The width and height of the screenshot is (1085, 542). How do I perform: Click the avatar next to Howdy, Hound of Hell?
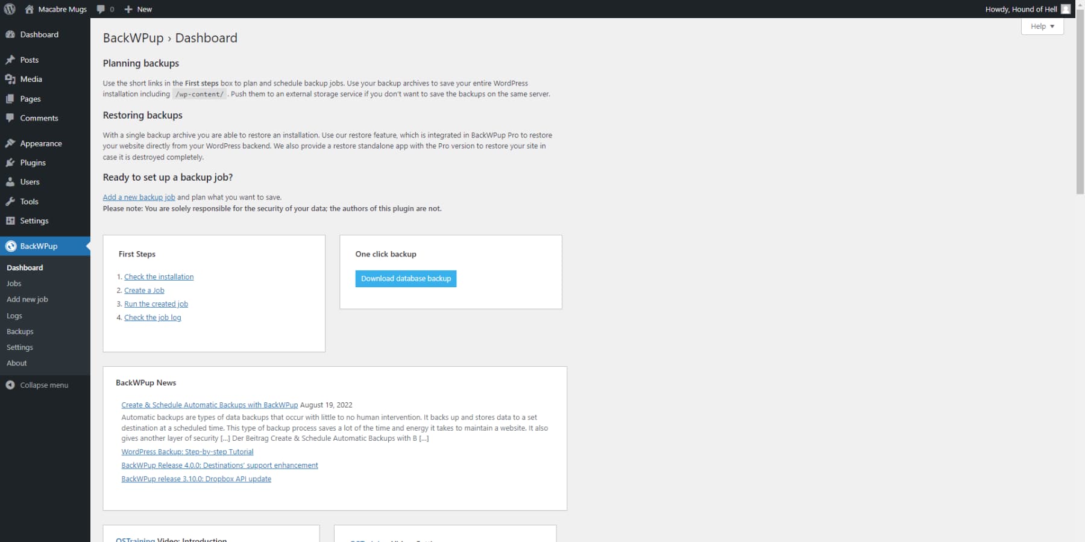[x=1066, y=9]
